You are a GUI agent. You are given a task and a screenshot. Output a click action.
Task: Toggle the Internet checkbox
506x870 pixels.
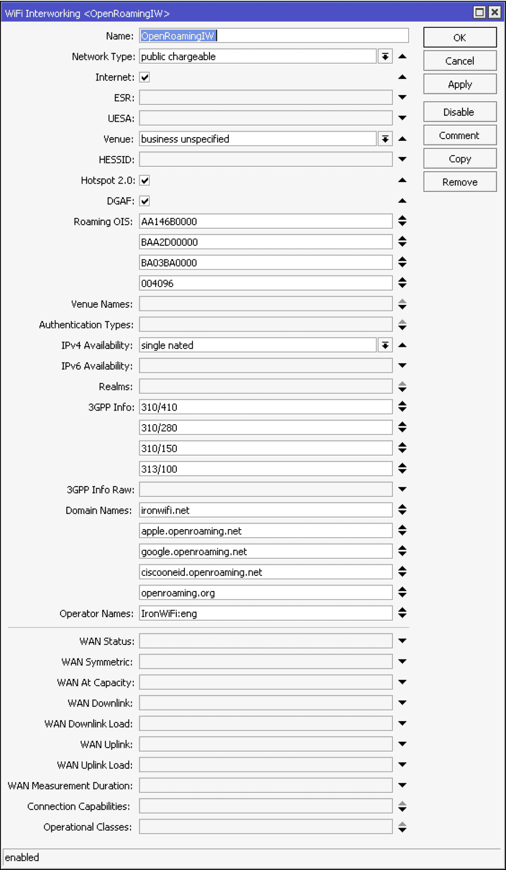tap(145, 77)
